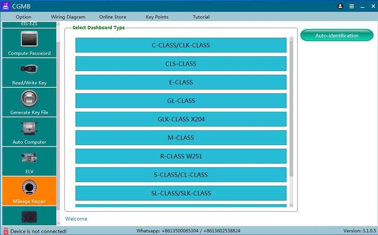Click the Device is not connected message
The width and height of the screenshot is (378, 235).
(38, 231)
